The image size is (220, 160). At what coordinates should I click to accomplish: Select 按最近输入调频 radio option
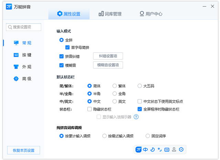coord(104,136)
